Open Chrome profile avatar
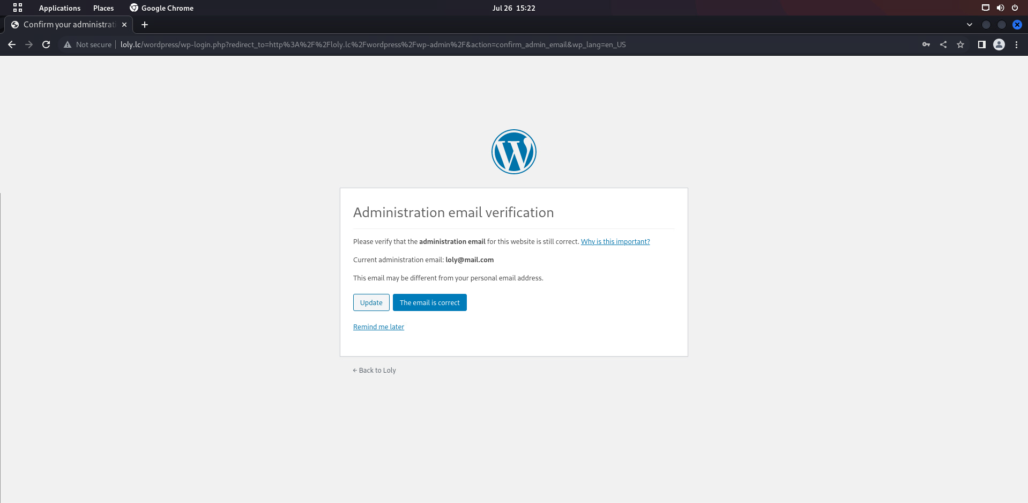Viewport: 1028px width, 503px height. coord(999,45)
